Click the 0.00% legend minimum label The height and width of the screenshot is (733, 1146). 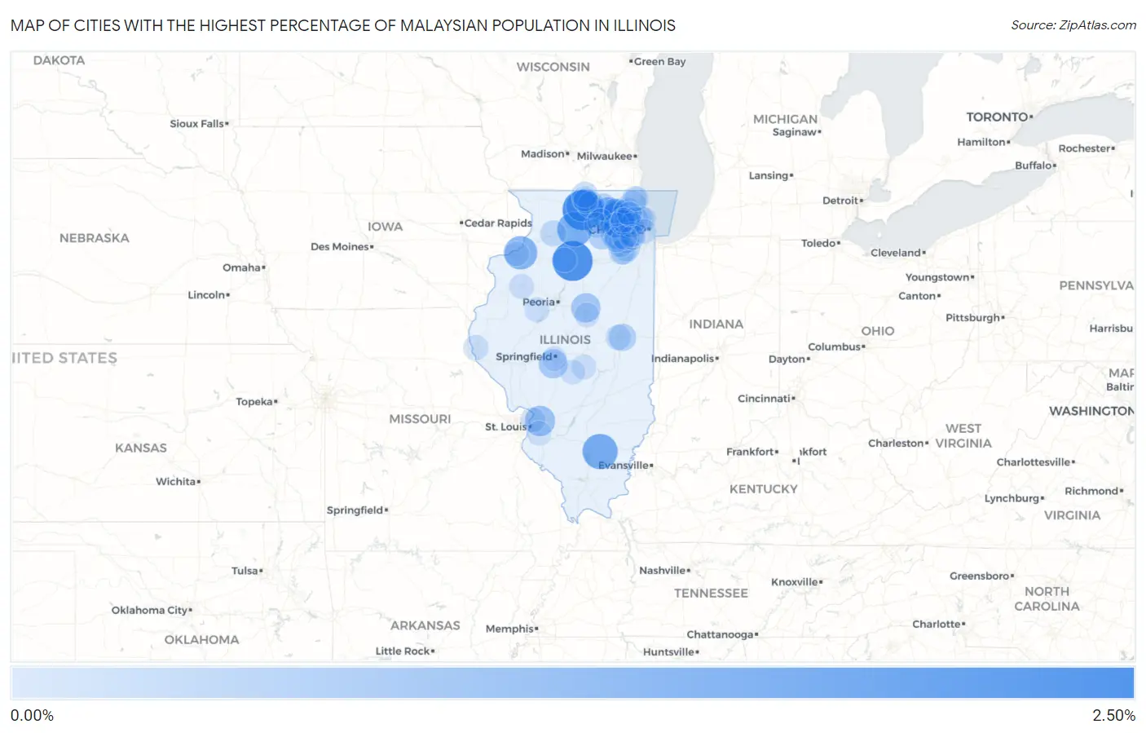[32, 716]
